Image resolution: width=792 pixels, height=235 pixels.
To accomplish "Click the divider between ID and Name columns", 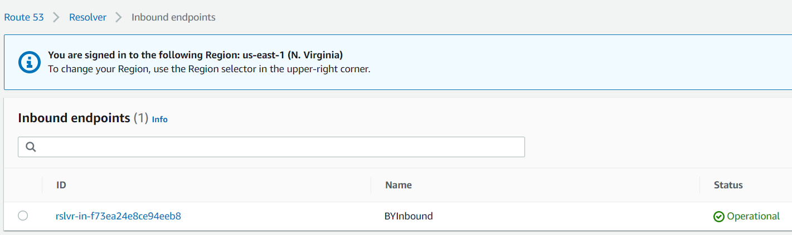I will pos(371,185).
